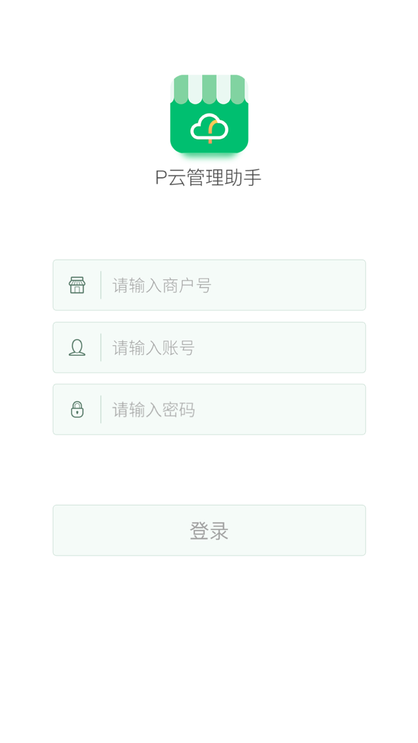Viewport: 418px width, 743px height.
Task: Focus the 请输入密码 password field
Action: coord(279,409)
